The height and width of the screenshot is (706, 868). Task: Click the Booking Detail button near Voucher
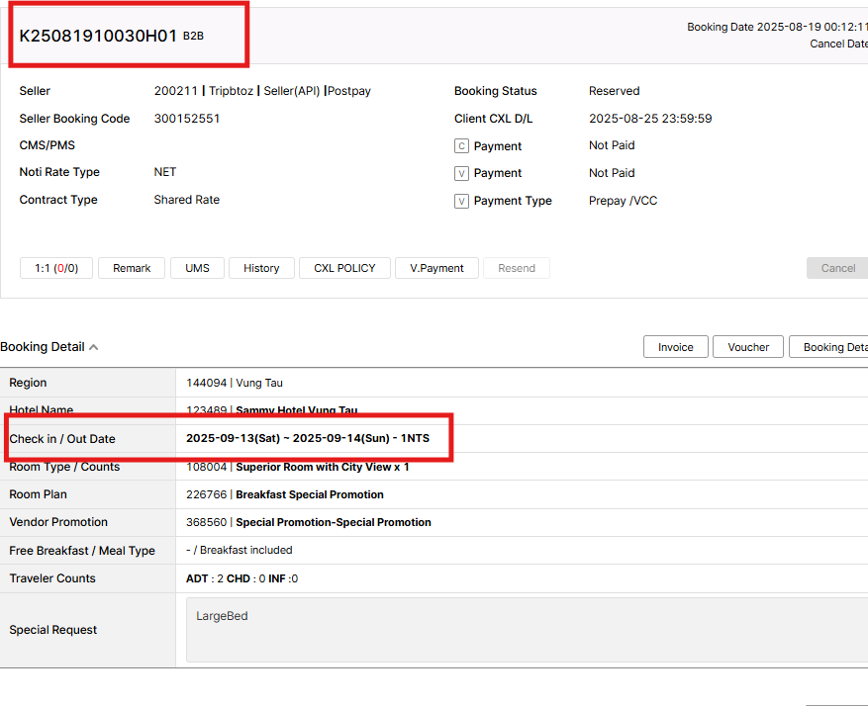[831, 347]
